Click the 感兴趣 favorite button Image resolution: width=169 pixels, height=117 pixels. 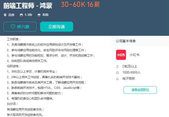(20, 27)
